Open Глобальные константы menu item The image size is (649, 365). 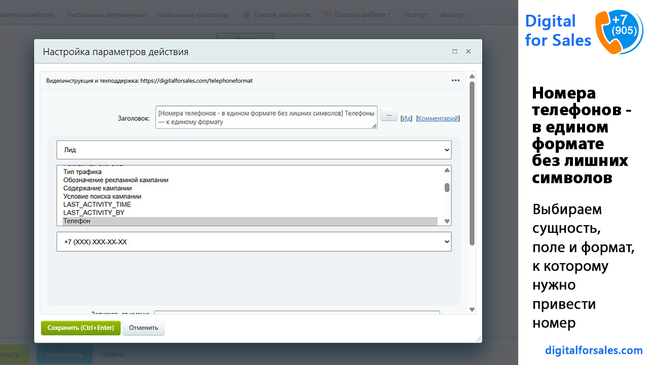point(193,15)
